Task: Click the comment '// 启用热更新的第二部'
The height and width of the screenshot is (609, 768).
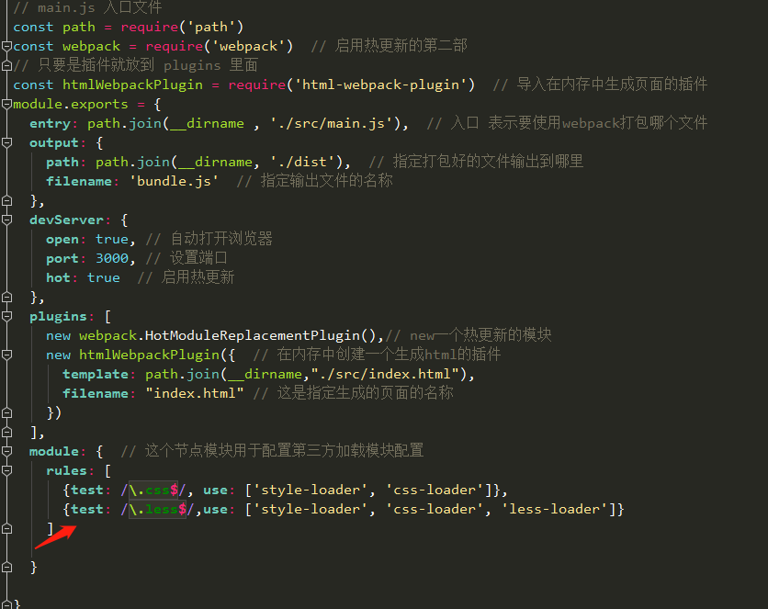Action: point(389,46)
